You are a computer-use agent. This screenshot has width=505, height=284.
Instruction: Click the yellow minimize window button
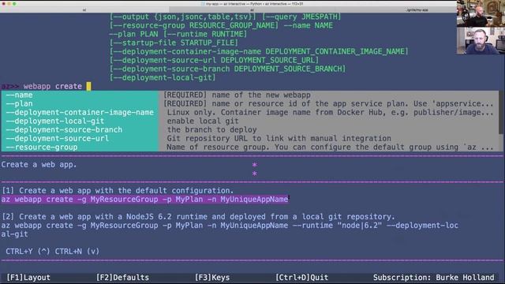[x=9, y=3]
